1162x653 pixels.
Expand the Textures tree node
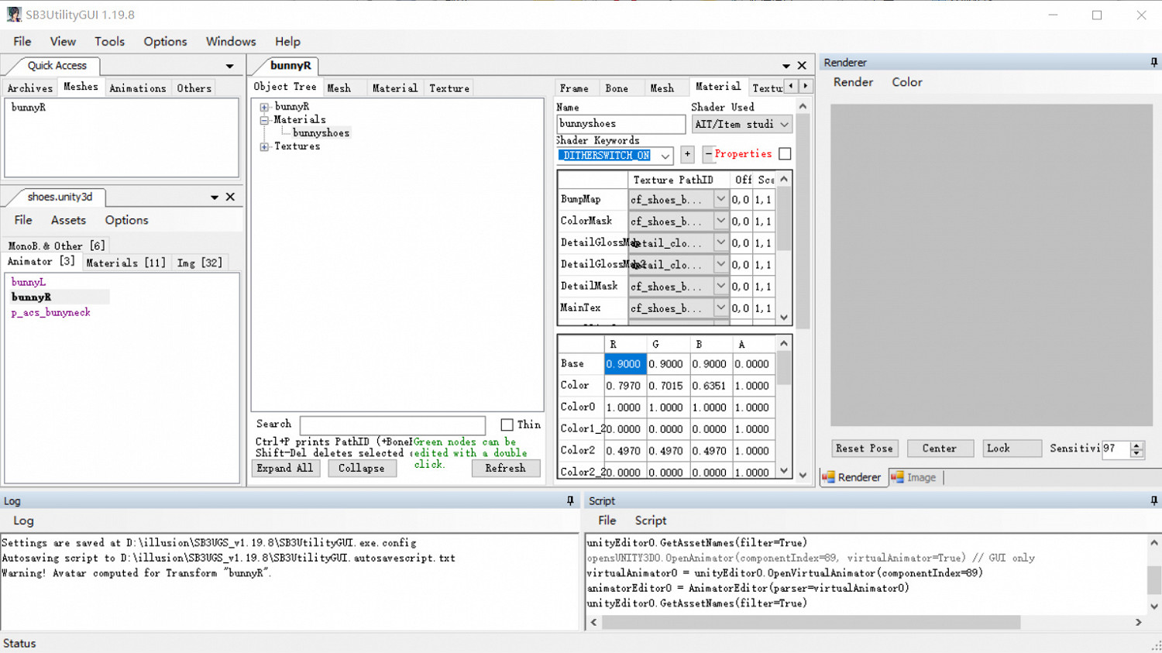[264, 146]
